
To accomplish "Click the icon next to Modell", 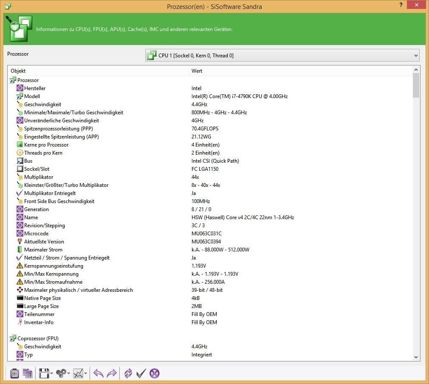I will 20,96.
